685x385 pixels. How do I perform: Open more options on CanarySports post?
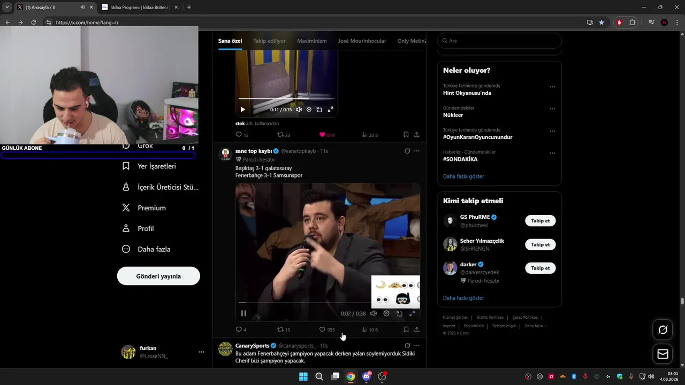coord(417,345)
